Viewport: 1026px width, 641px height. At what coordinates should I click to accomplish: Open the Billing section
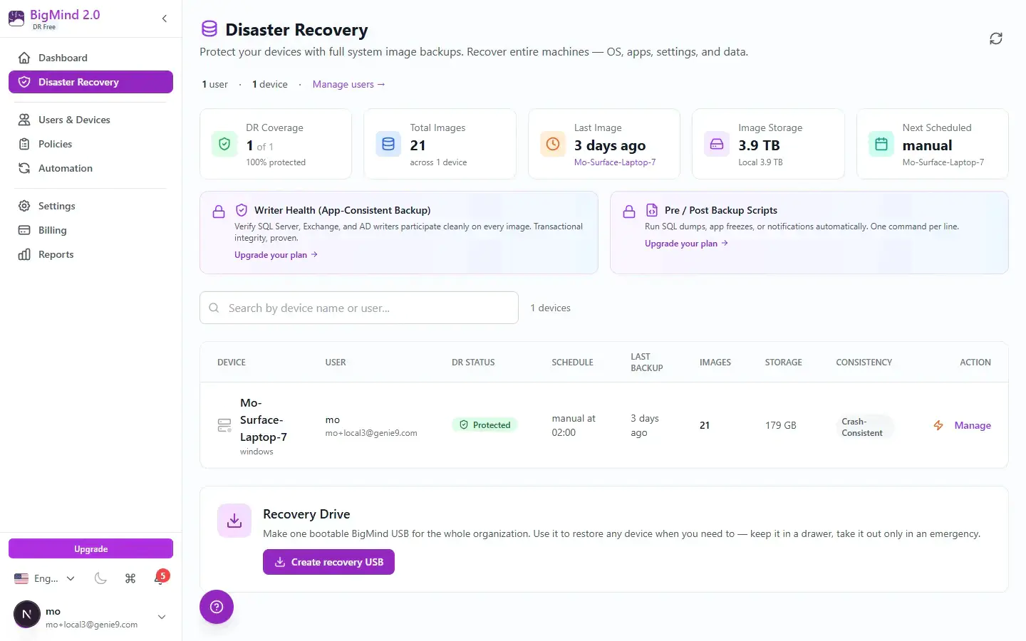(90, 230)
